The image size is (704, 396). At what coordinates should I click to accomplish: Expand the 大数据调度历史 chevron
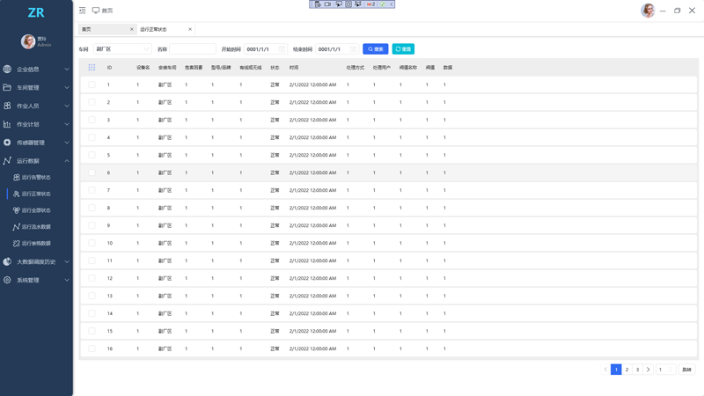tap(67, 261)
